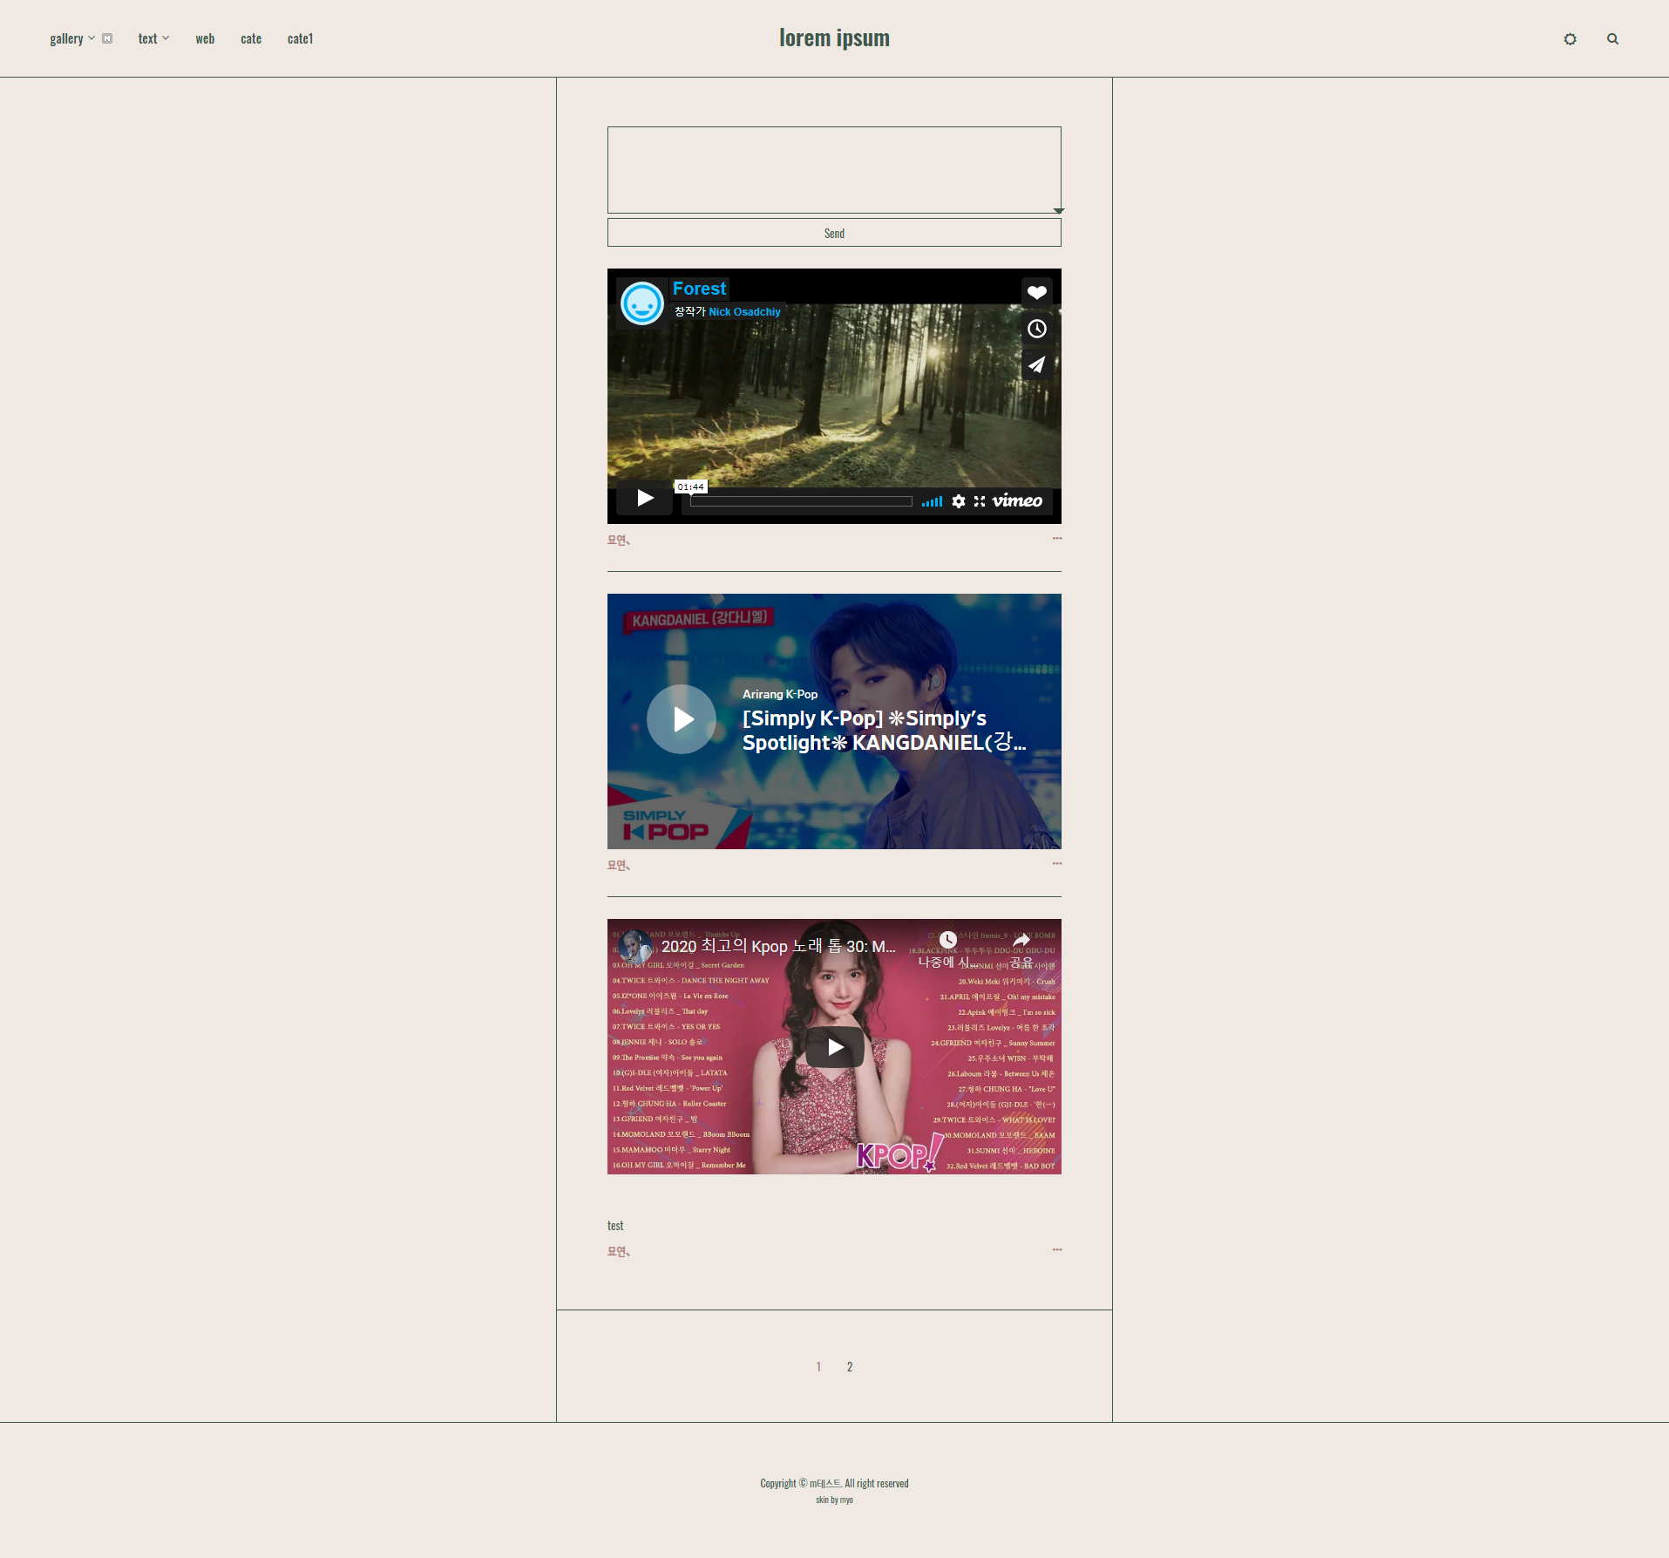The width and height of the screenshot is (1669, 1558).
Task: Click author name under test post
Action: 619,1252
